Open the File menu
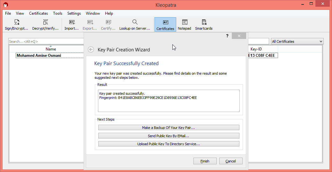 pyautogui.click(x=8, y=13)
